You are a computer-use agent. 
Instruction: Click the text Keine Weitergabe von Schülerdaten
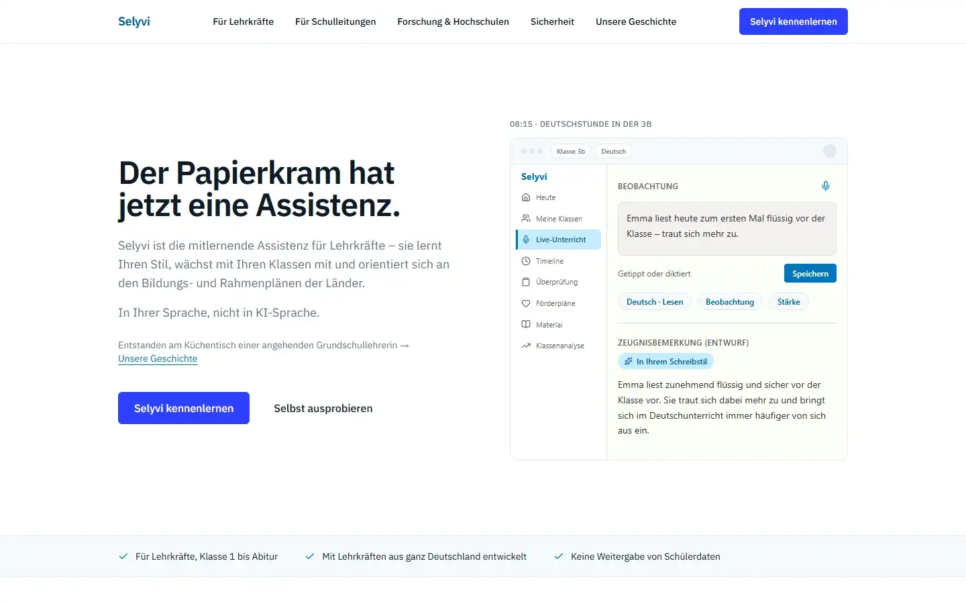645,556
